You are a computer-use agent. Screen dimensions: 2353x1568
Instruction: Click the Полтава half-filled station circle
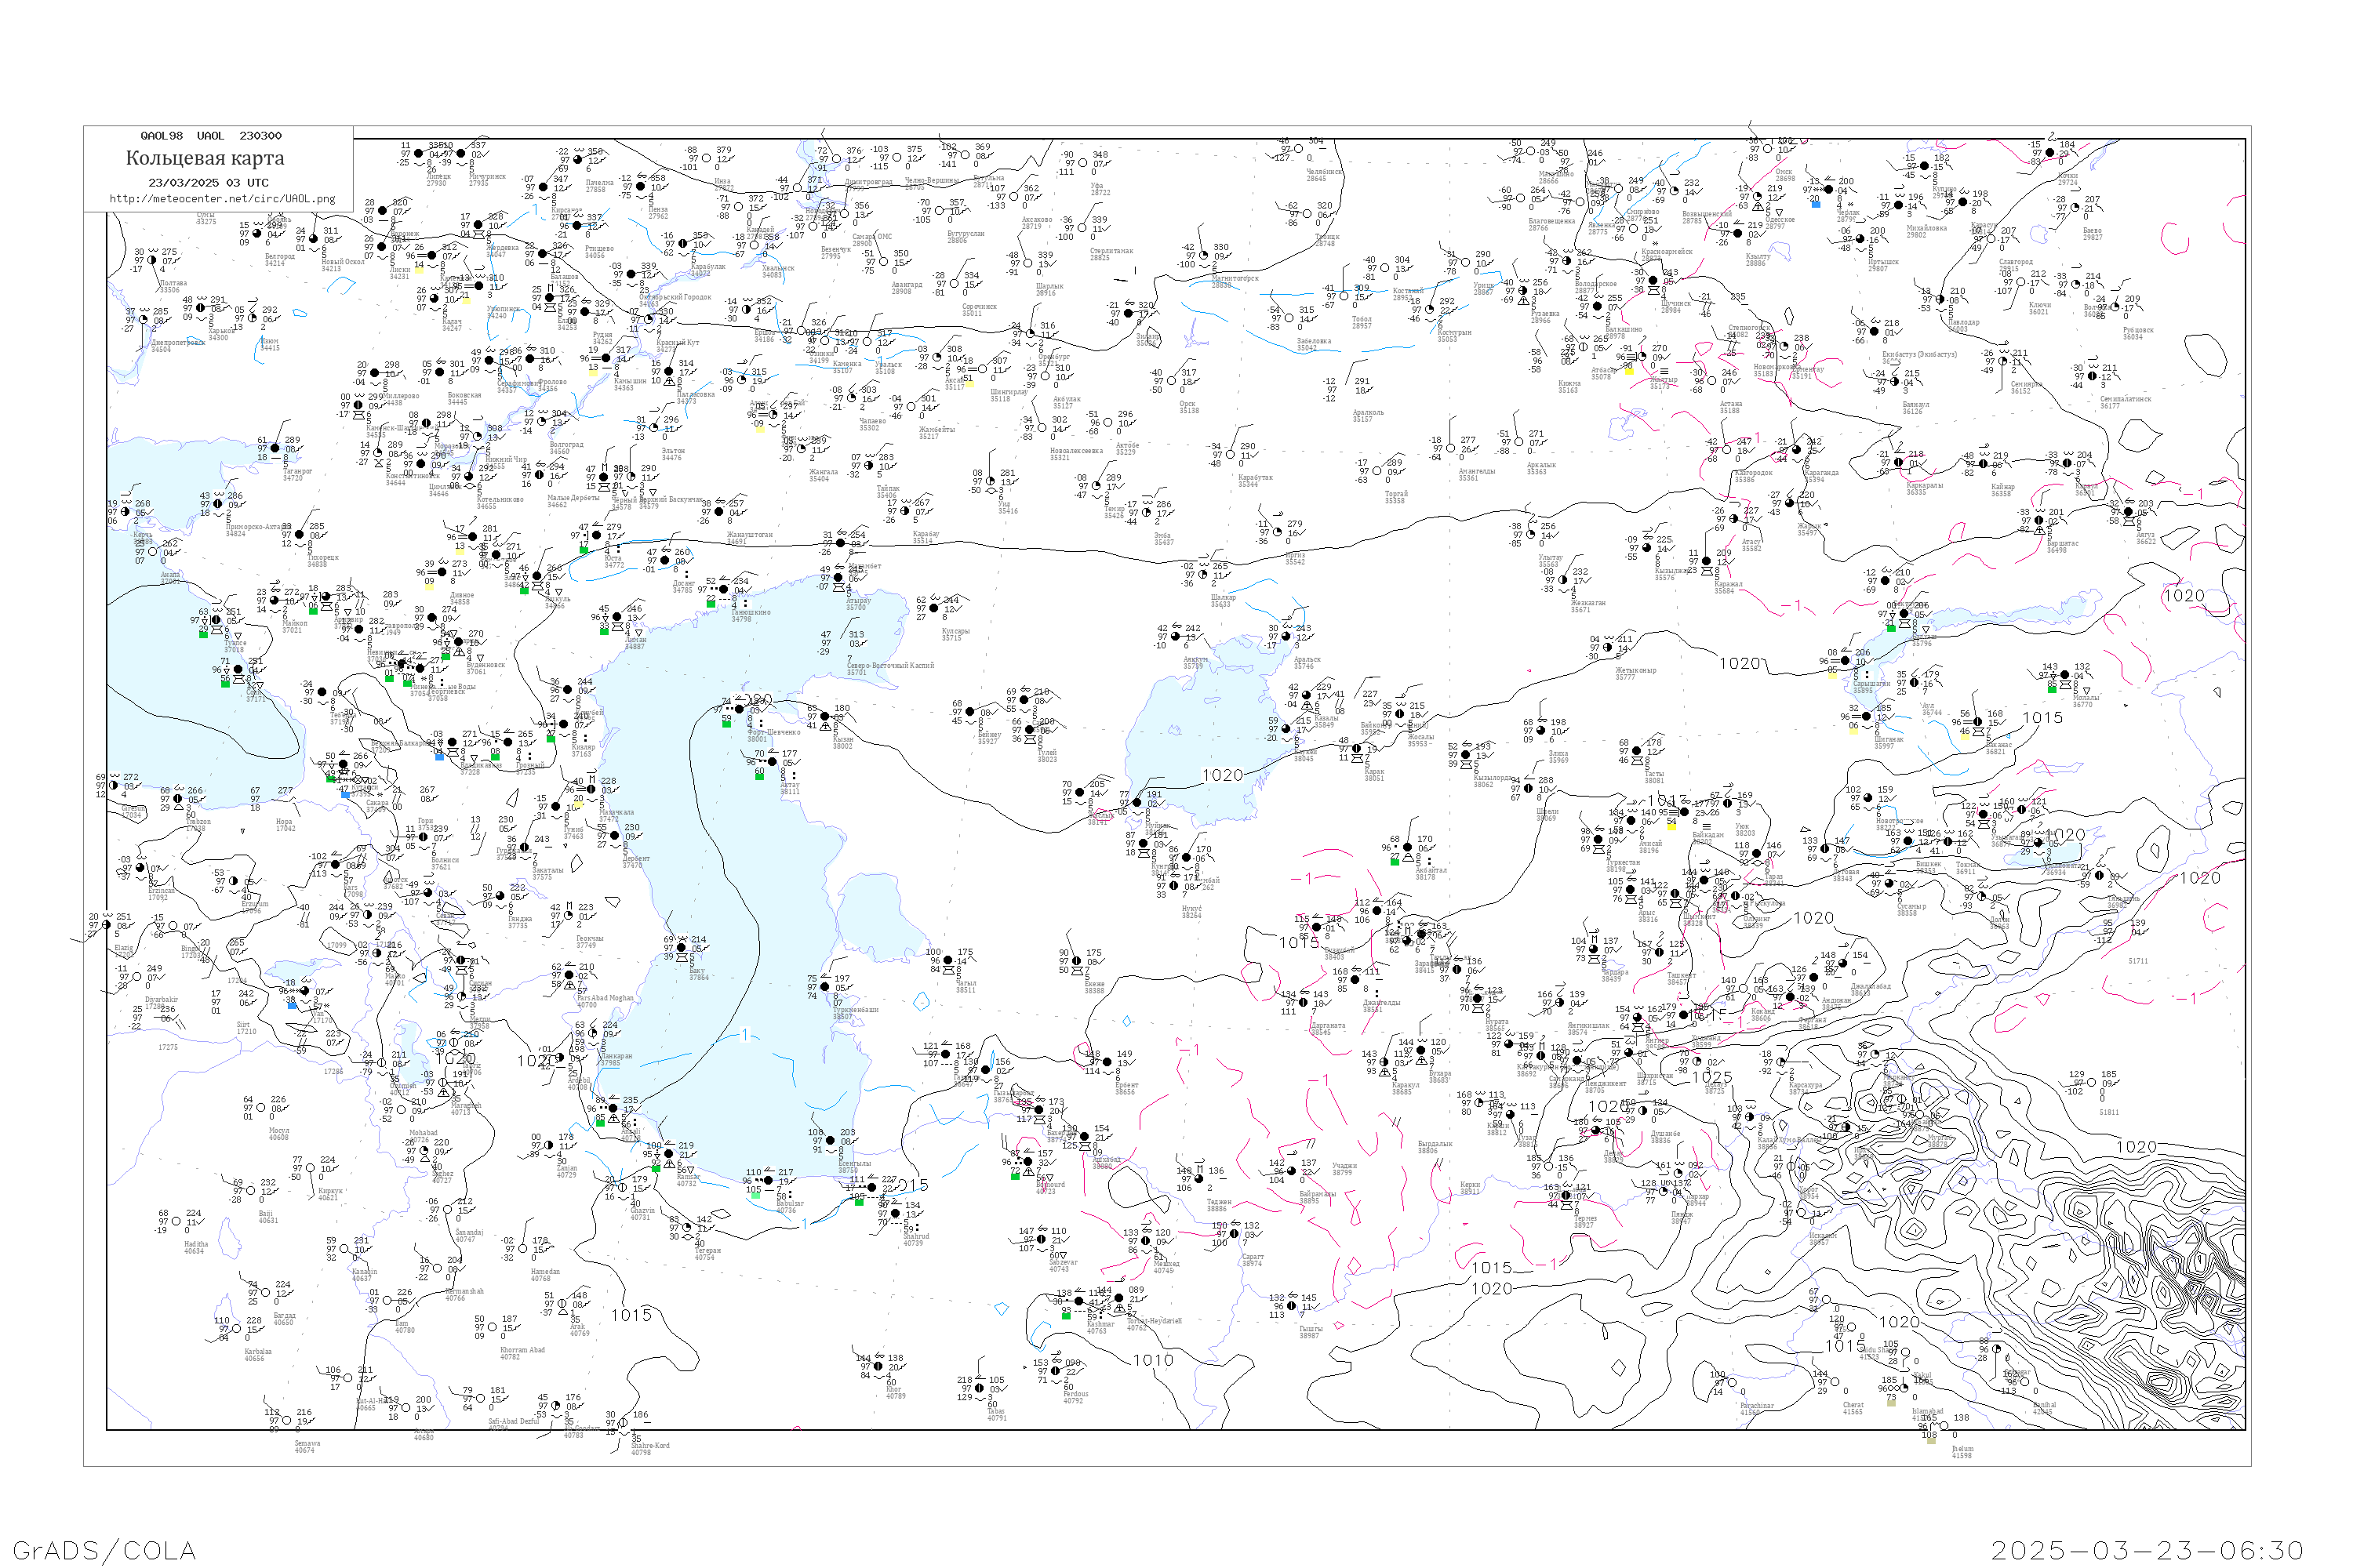pos(152,260)
